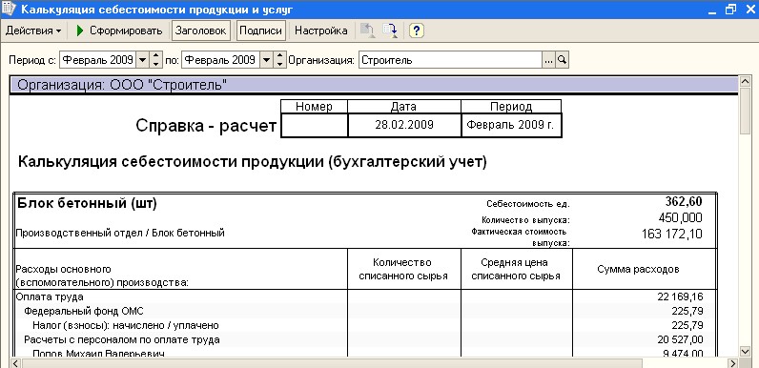
Task: Restore the report window size
Action: point(731,10)
